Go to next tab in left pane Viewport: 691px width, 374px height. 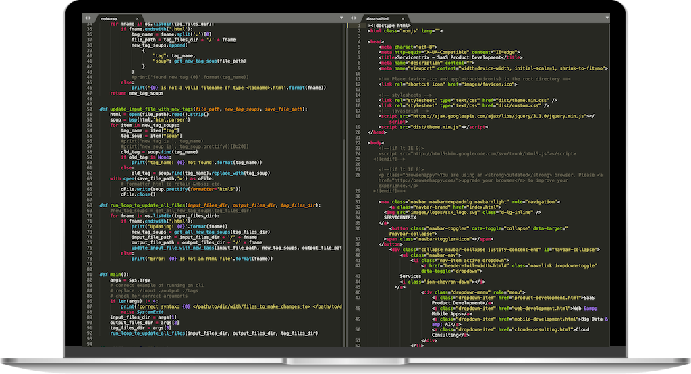pyautogui.click(x=90, y=18)
